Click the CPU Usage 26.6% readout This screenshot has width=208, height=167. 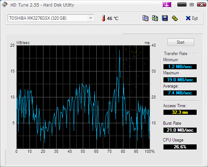coord(180,147)
